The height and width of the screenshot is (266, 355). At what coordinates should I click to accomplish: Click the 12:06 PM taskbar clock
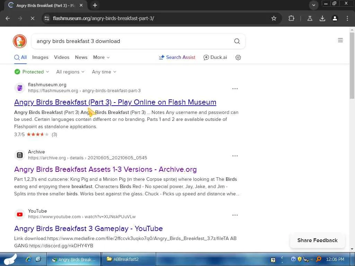click(x=335, y=259)
